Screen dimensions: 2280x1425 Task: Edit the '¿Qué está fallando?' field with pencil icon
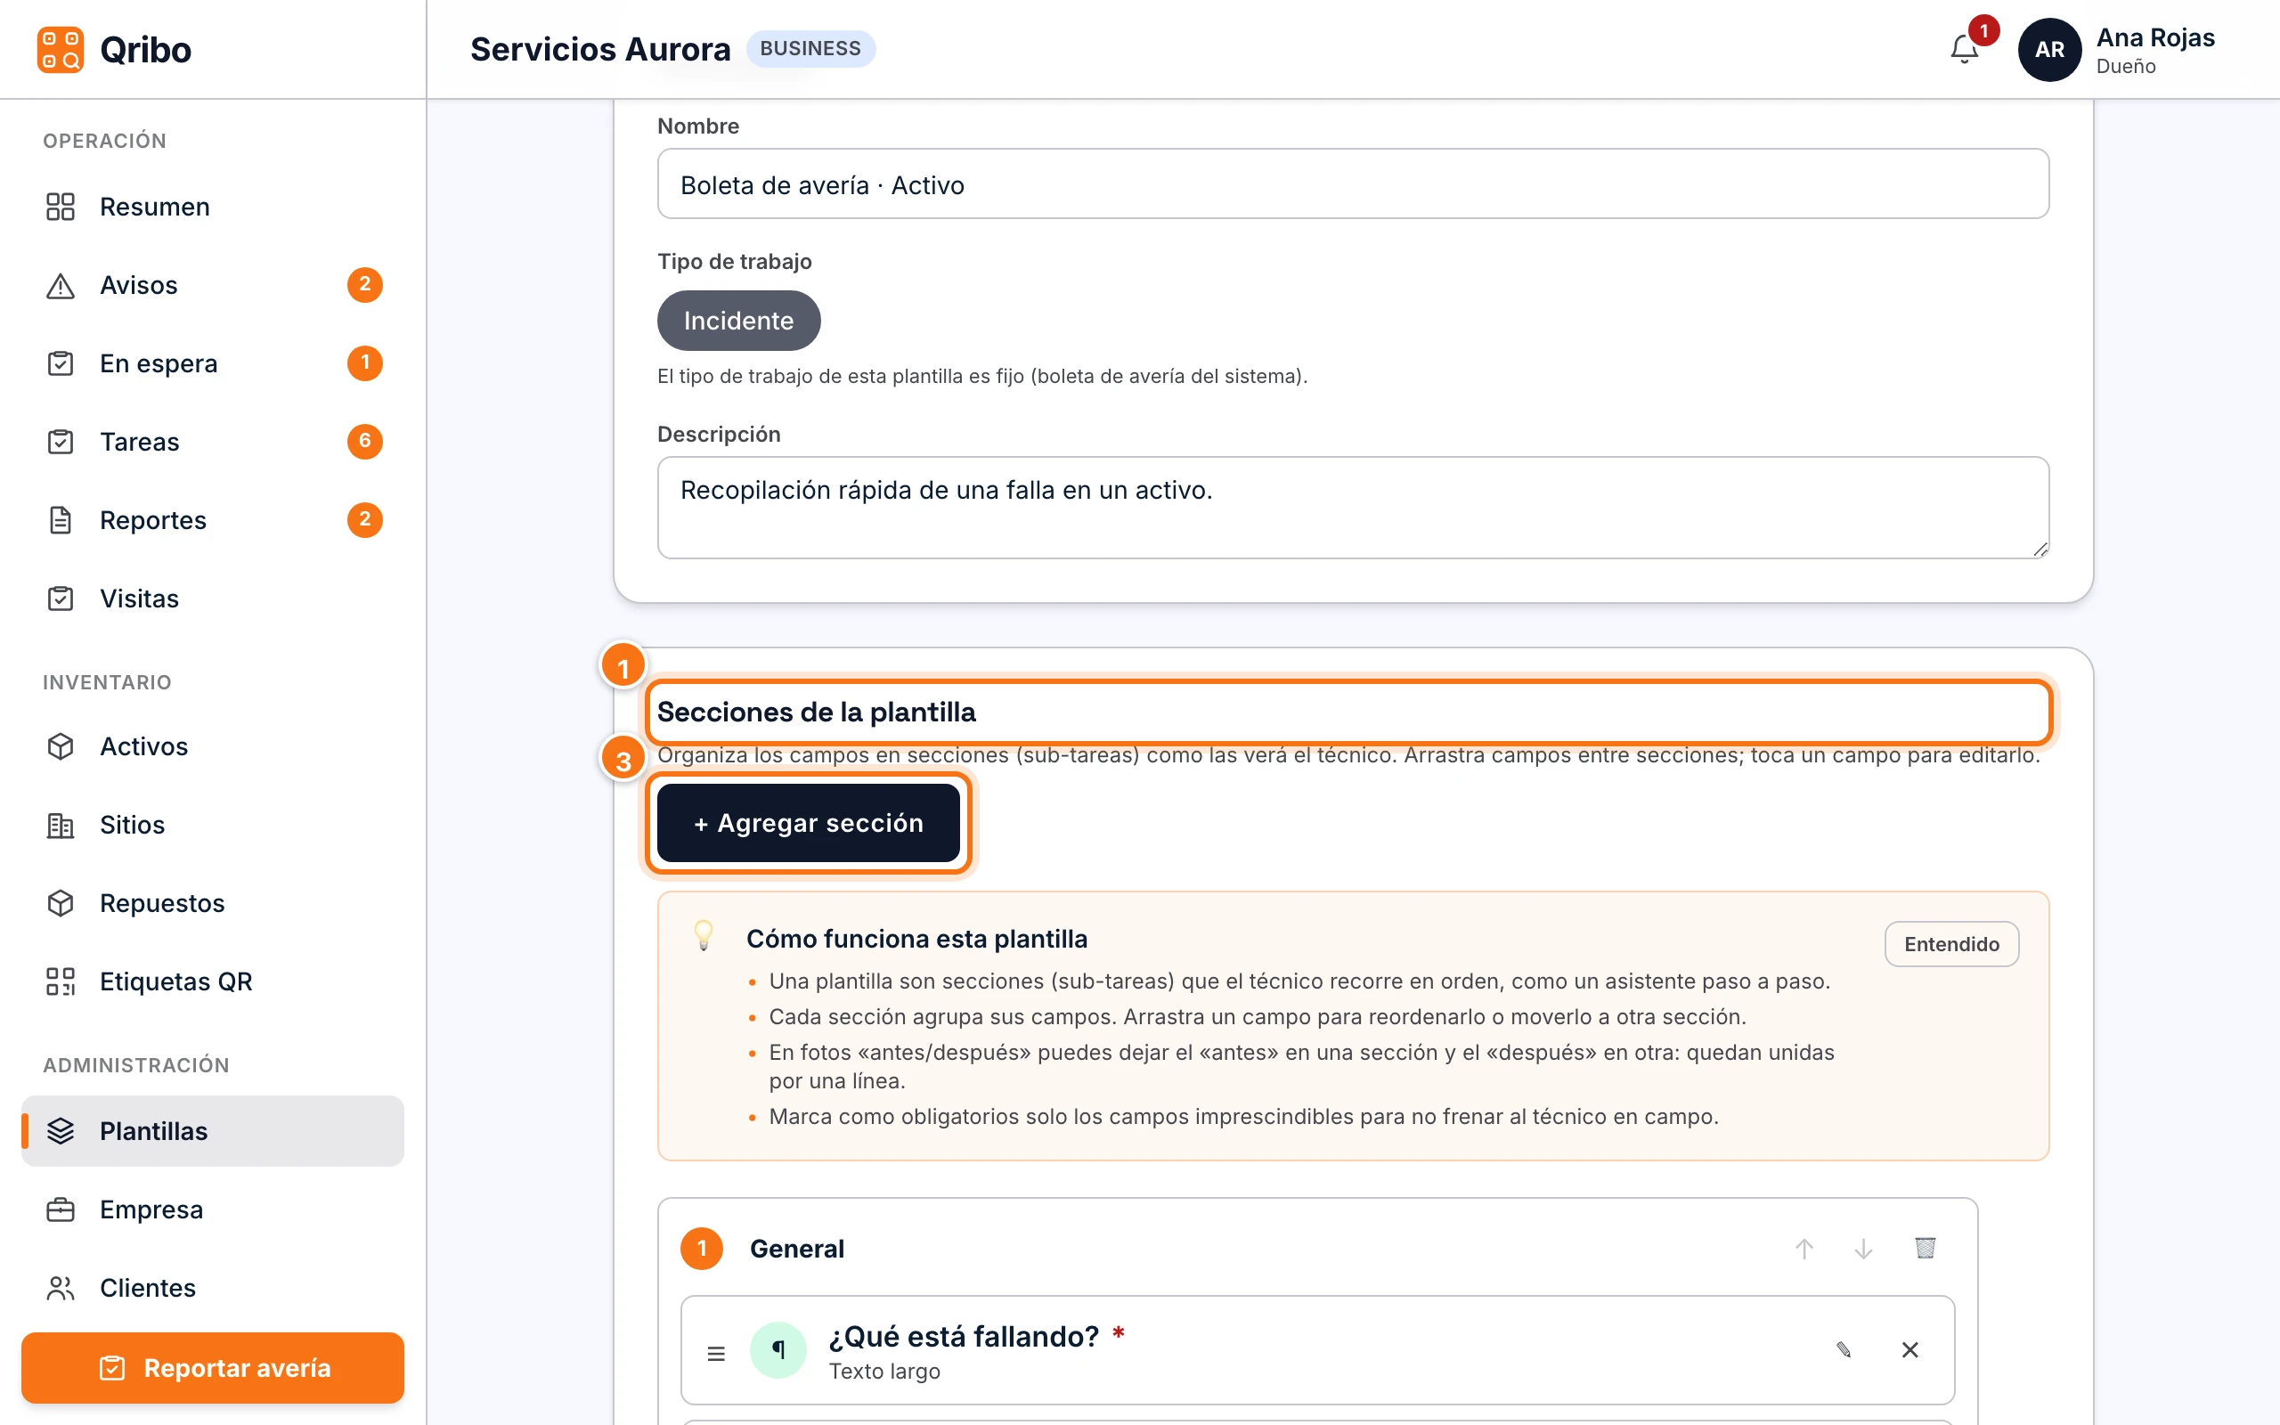tap(1844, 1349)
